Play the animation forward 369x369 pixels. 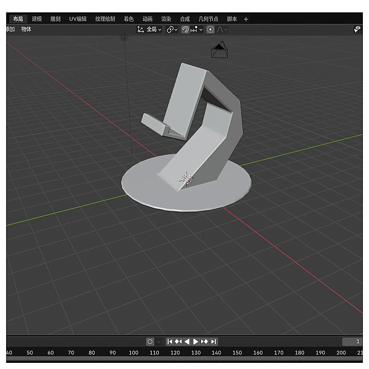pos(196,342)
